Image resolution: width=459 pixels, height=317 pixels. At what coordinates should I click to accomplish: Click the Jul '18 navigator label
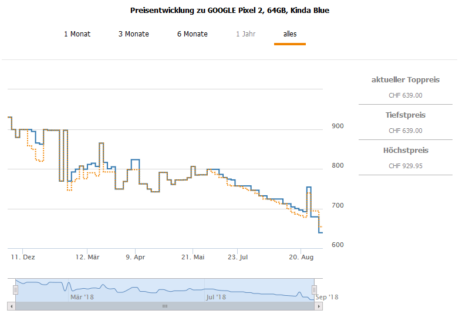[215, 298]
